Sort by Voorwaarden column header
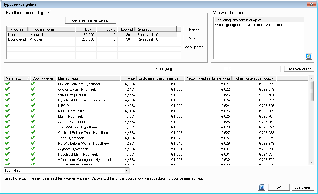This screenshot has height=194, width=318. coord(43,78)
